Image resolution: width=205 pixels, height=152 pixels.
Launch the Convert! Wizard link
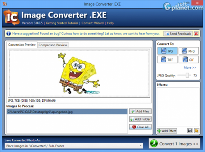pyautogui.click(x=93, y=23)
